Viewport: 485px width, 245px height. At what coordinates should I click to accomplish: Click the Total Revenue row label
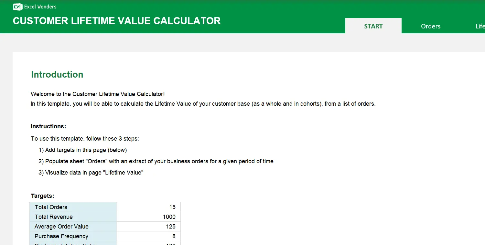53,217
